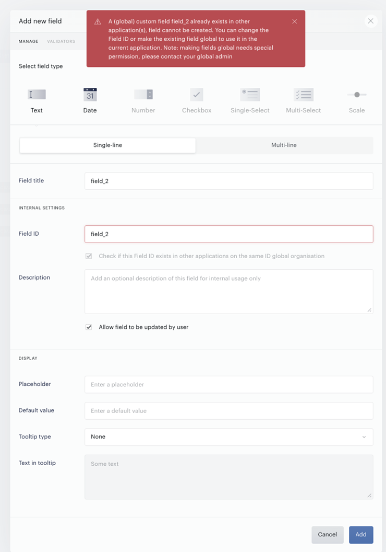This screenshot has height=552, width=386.
Task: Click the Text in tooltip text area
Action: point(228,477)
